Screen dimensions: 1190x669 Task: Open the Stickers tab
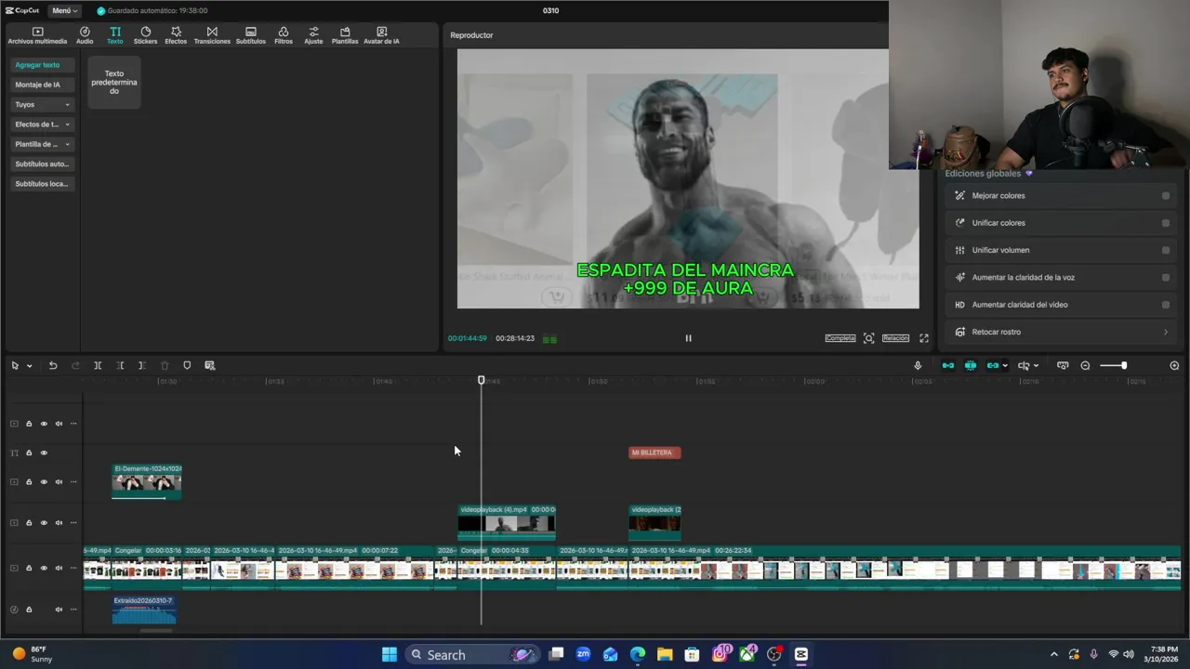tap(145, 35)
